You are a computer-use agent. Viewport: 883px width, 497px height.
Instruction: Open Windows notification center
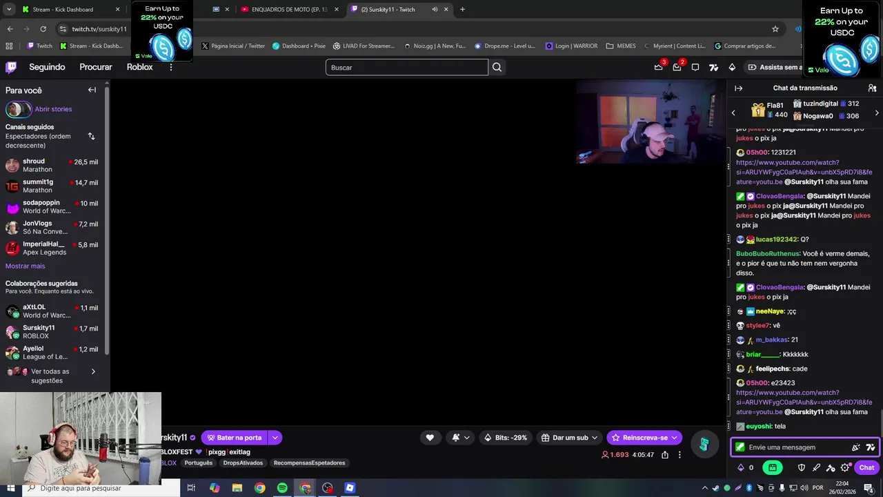(869, 488)
